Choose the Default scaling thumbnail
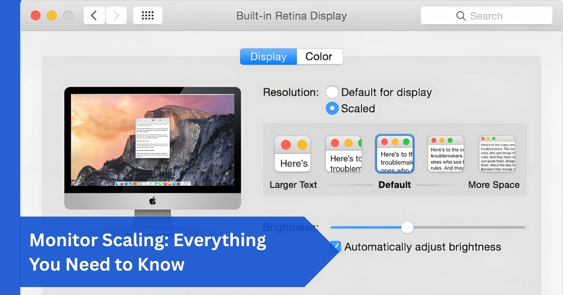563x295 pixels. pos(395,154)
